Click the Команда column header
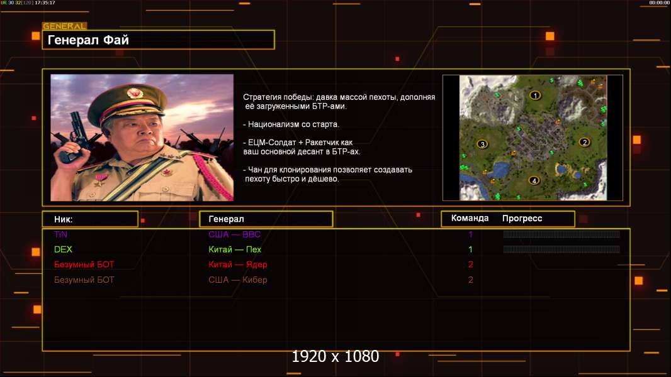The image size is (671, 377). (470, 218)
